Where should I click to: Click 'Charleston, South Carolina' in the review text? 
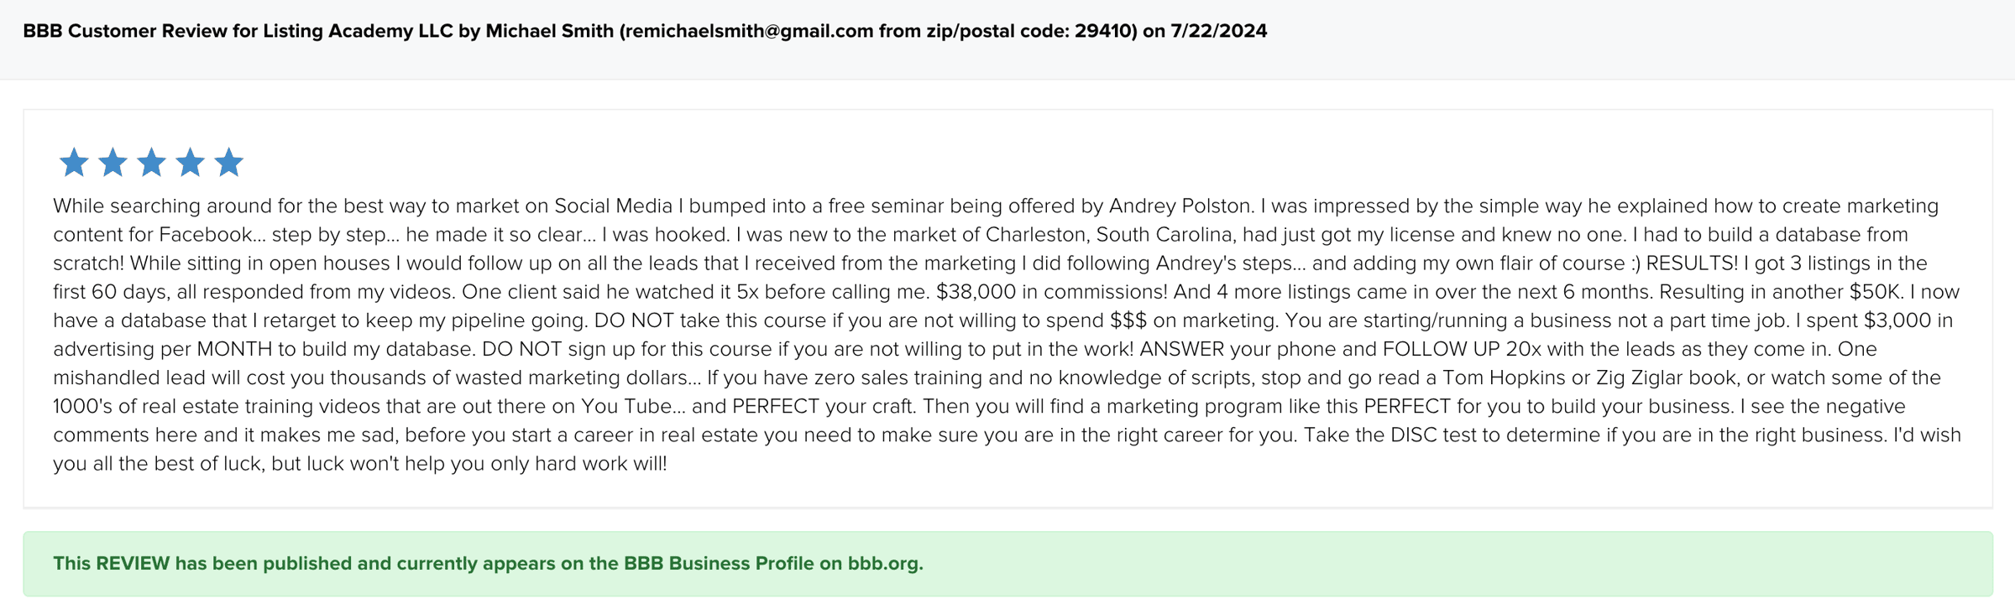[1107, 235]
